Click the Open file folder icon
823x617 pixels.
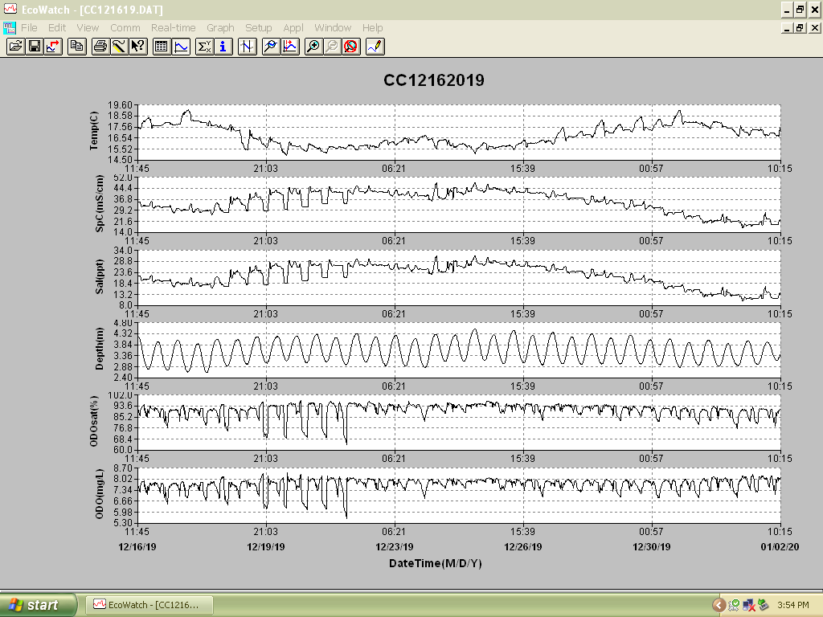pyautogui.click(x=16, y=47)
